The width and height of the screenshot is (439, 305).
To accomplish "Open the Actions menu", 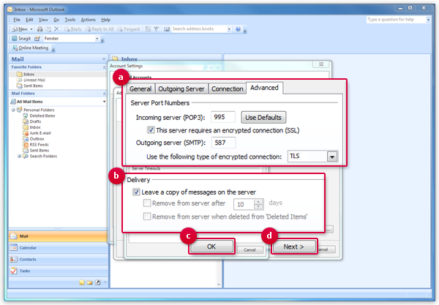I will click(89, 20).
